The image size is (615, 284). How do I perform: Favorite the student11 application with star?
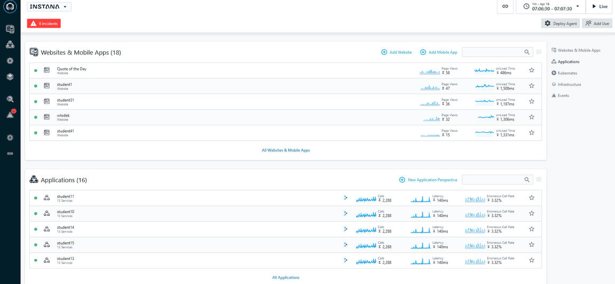[531, 198]
